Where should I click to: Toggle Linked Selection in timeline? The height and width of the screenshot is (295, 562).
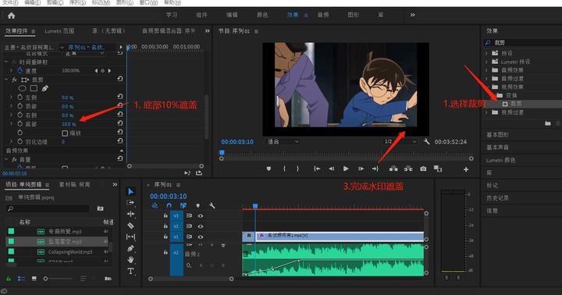click(x=183, y=206)
